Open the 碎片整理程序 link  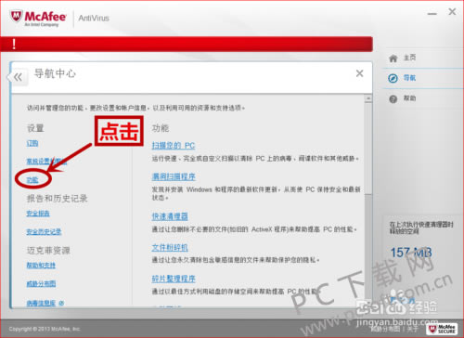174,279
